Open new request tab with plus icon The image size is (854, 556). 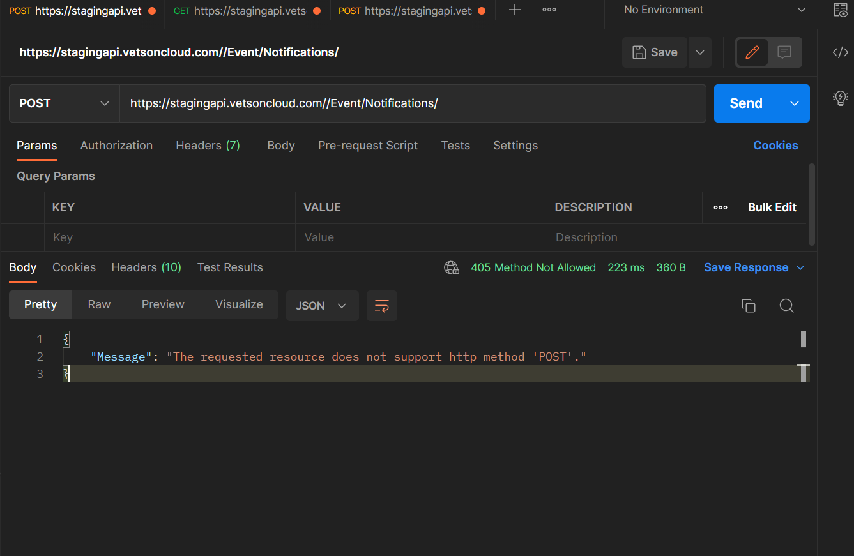514,10
